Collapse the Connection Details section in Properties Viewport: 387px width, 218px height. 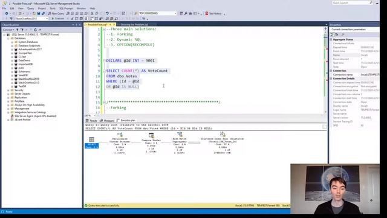(x=331, y=79)
